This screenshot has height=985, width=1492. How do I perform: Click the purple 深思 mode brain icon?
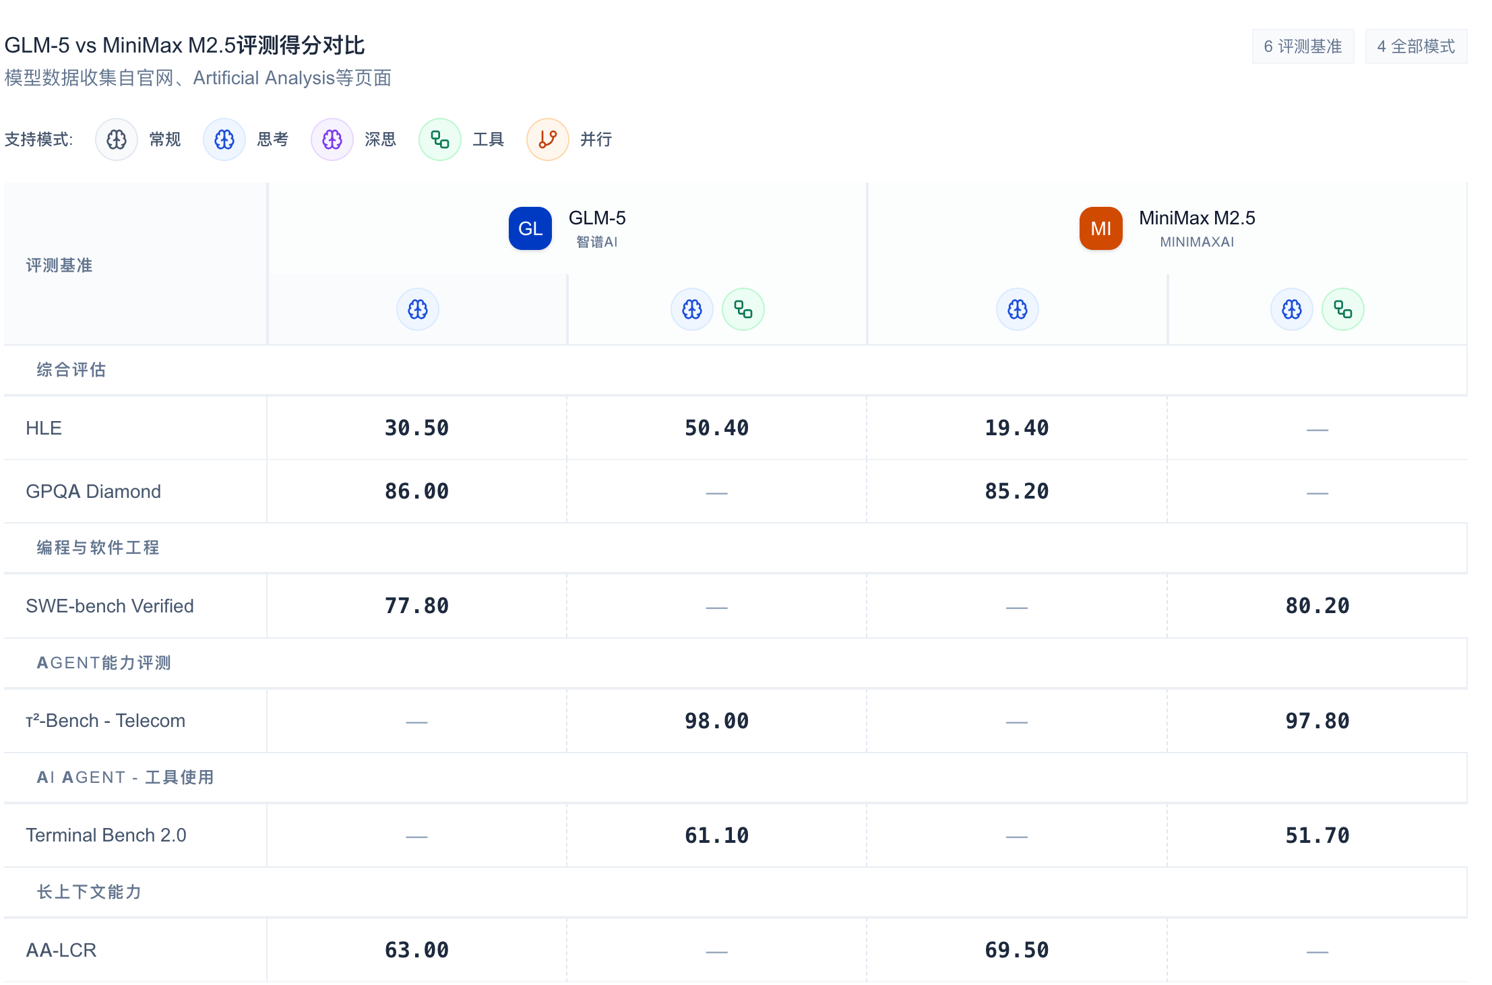(332, 139)
